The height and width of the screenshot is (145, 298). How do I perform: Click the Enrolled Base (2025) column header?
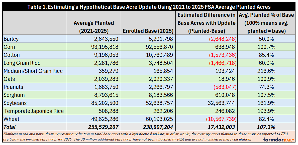tap(148, 31)
